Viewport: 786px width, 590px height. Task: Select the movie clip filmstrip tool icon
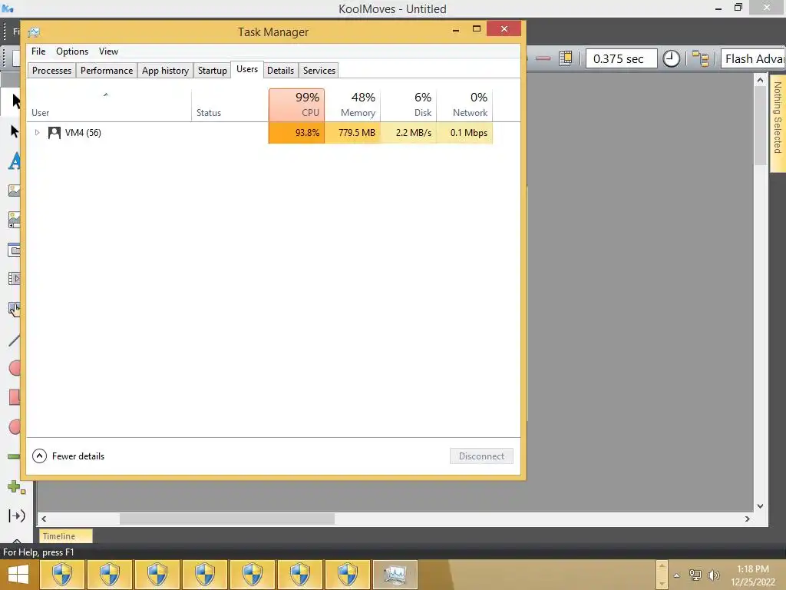(x=14, y=278)
